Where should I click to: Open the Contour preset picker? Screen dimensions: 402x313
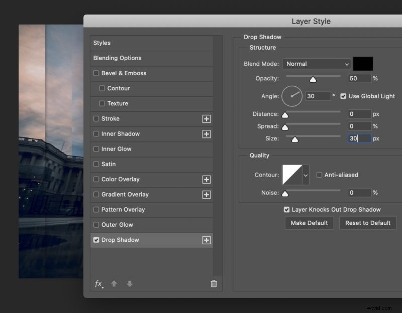(306, 175)
